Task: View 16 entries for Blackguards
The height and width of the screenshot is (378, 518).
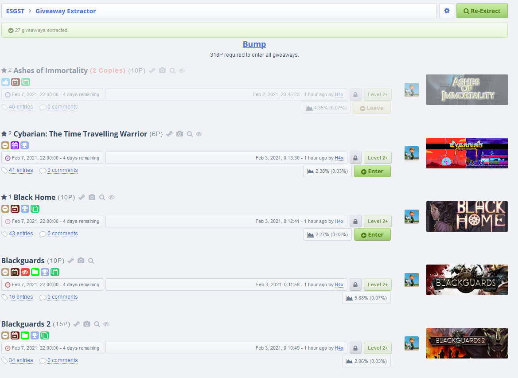Action: 21,297
